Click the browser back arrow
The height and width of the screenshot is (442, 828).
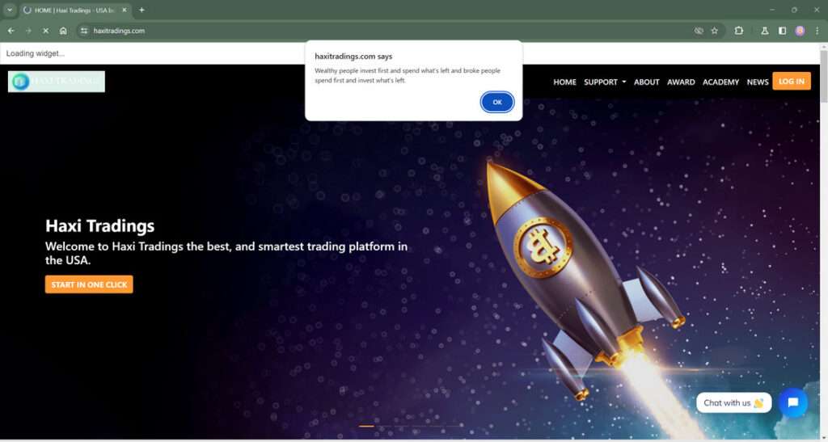click(11, 31)
